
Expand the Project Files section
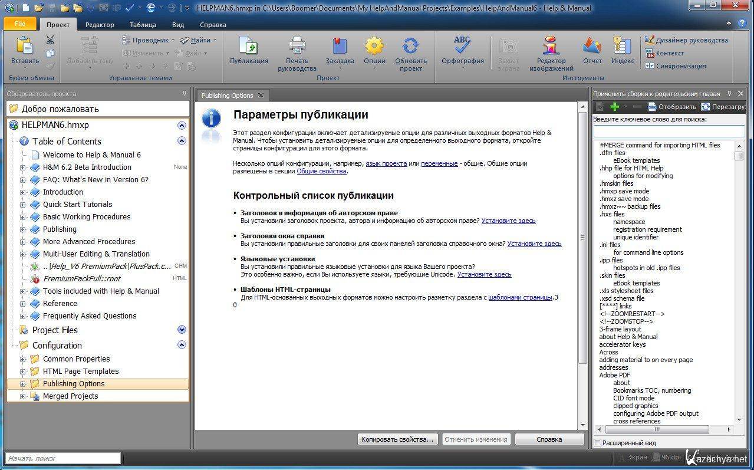coord(182,330)
